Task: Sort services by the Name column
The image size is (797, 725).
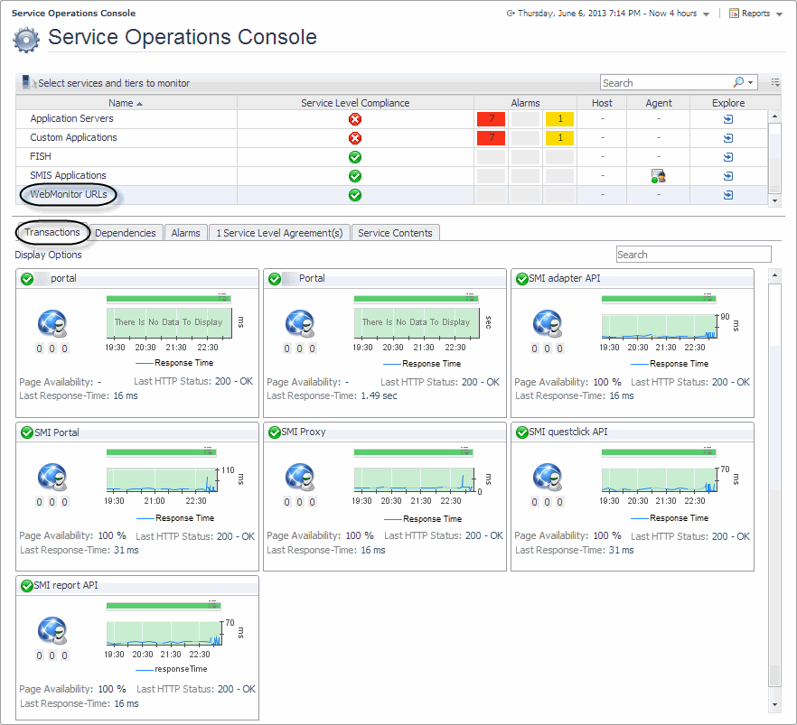Action: (x=126, y=103)
